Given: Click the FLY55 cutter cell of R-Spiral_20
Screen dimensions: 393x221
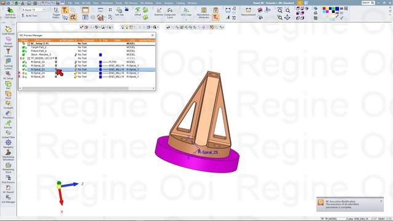Looking at the screenshot, I should [x=113, y=62].
